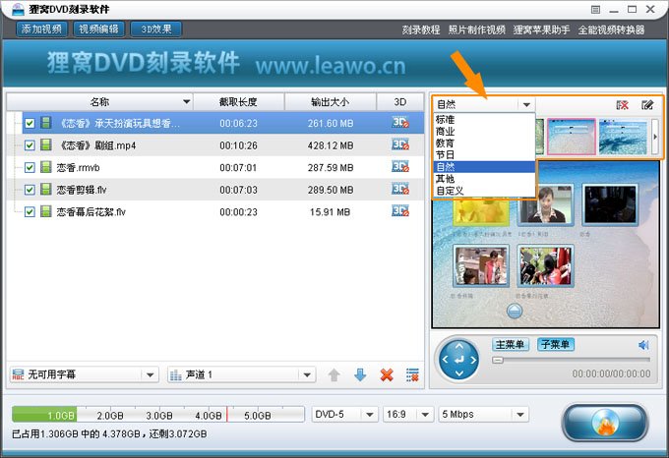Click the round navigation control pad

point(459,360)
